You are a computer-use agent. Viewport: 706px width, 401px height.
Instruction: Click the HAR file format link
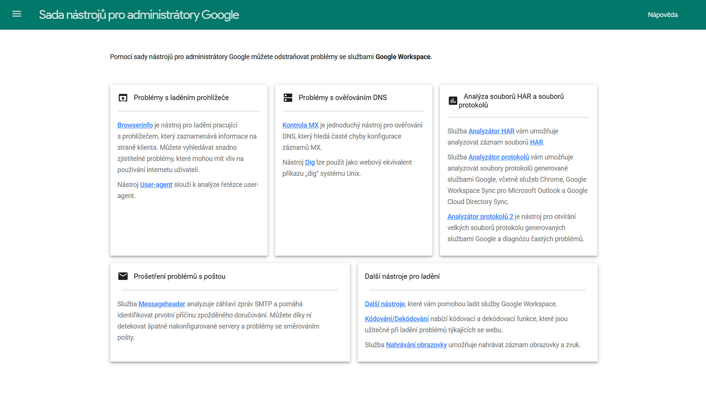pos(536,142)
